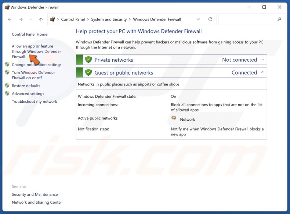The height and width of the screenshot is (214, 290).
Task: Close the Windows Defender Firewall window
Action: point(279,7)
